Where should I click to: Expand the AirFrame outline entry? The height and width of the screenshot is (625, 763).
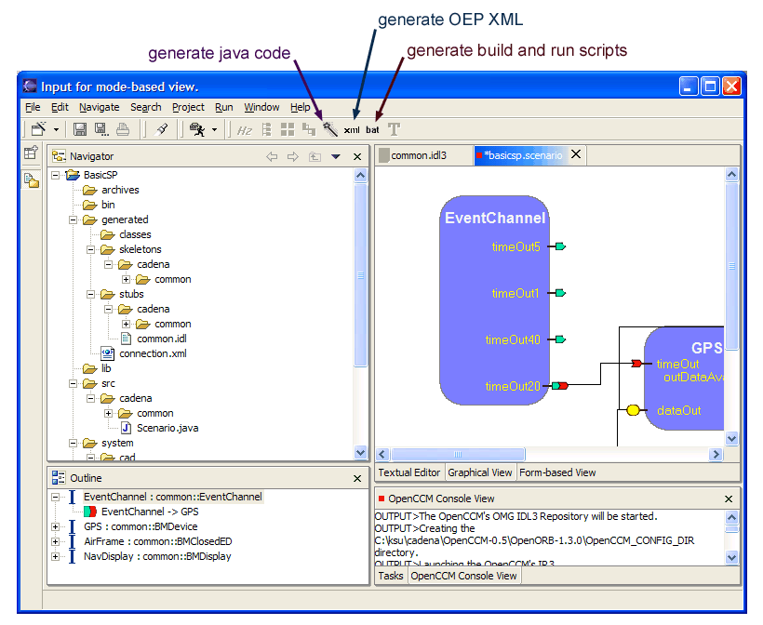[x=56, y=541]
